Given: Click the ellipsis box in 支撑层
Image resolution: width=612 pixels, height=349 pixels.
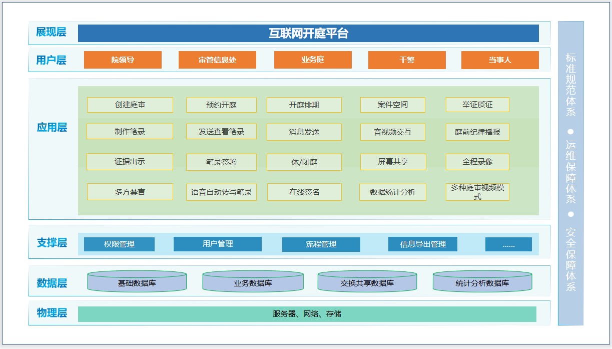Looking at the screenshot, I should click(x=508, y=244).
